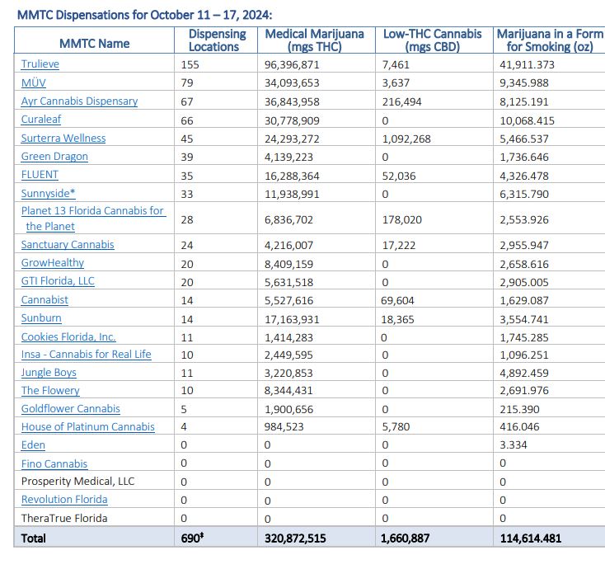Click the Green Dragon link
The image size is (605, 569).
tap(54, 156)
